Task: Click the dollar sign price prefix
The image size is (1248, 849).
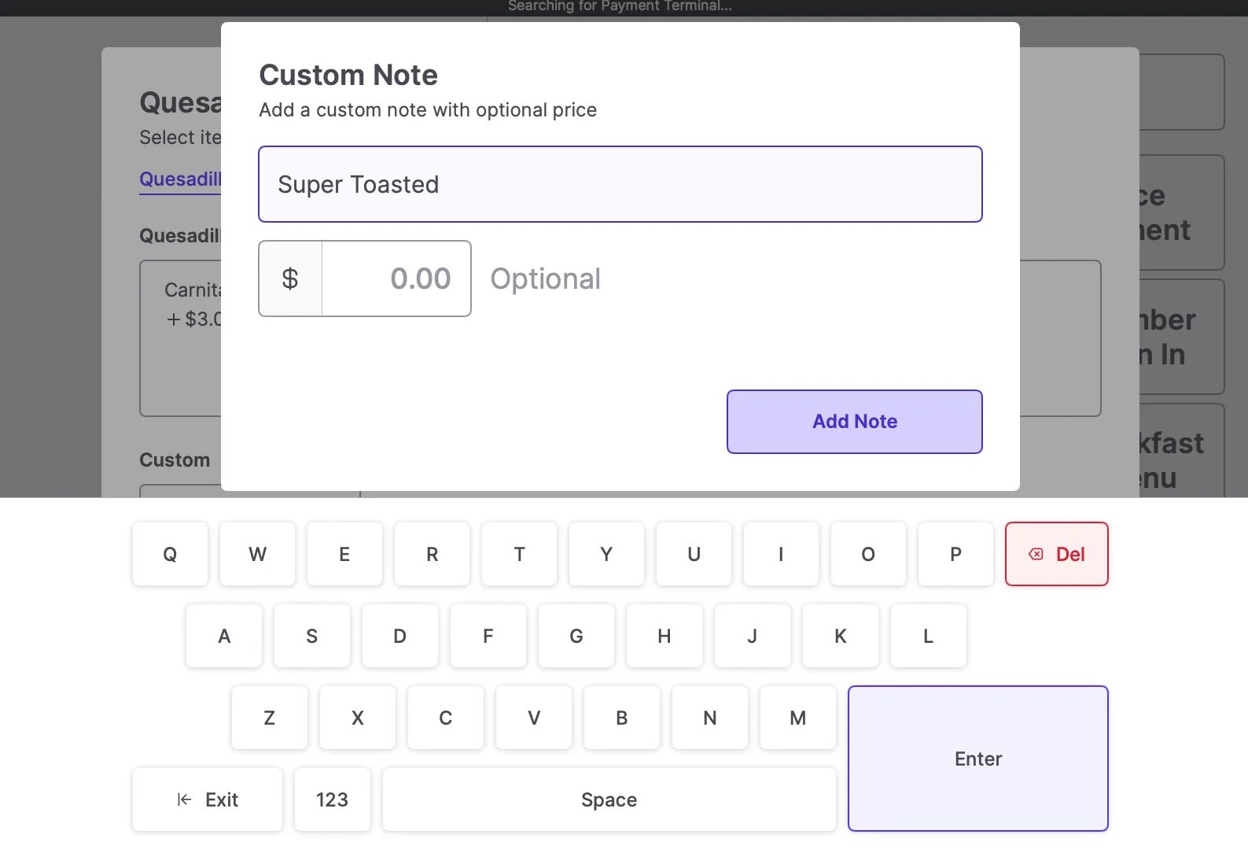Action: coord(290,279)
